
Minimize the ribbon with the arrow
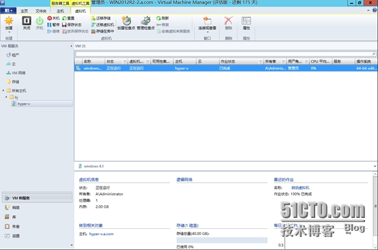pos(368,10)
